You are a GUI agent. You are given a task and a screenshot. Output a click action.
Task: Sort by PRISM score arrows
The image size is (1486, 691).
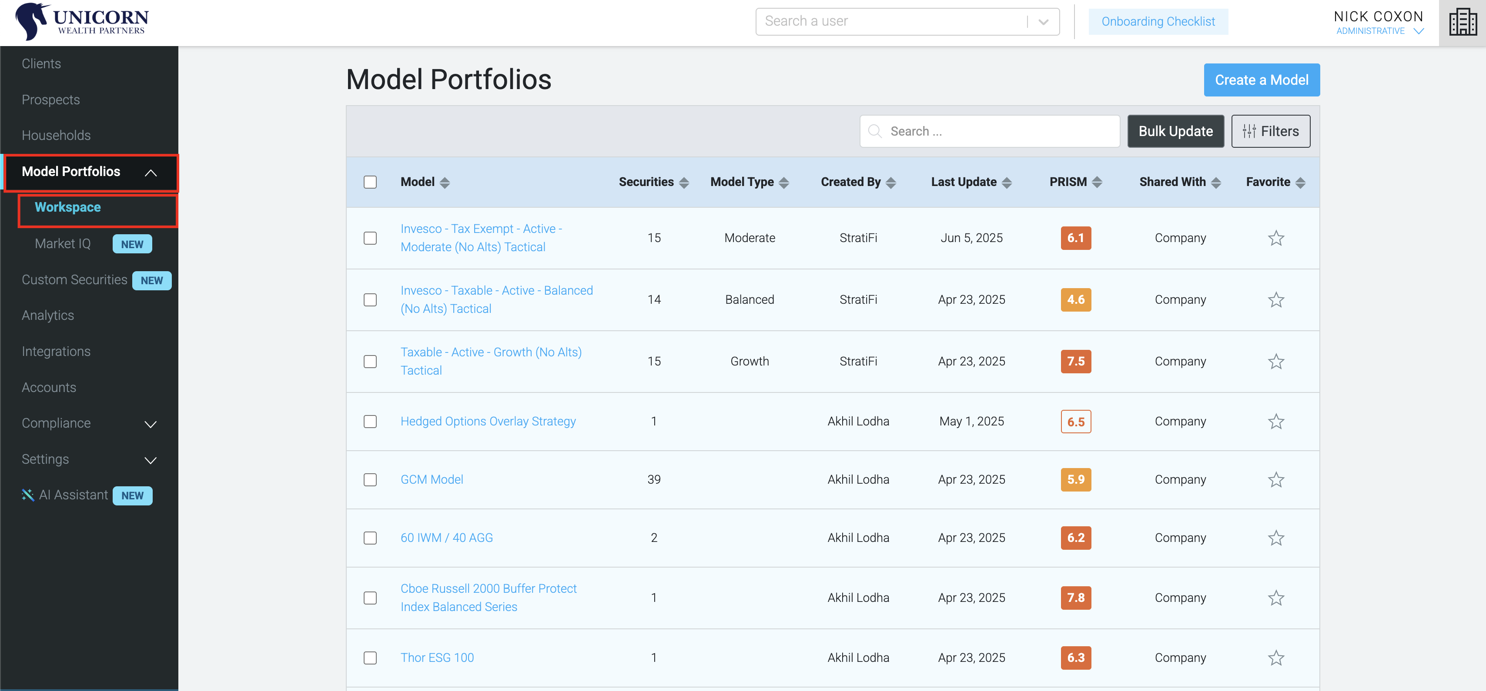(1097, 183)
